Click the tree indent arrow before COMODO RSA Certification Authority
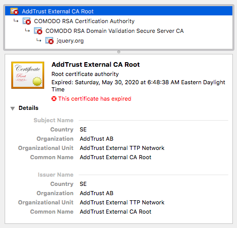Viewport: 237px width, 228px height. [x=16, y=21]
